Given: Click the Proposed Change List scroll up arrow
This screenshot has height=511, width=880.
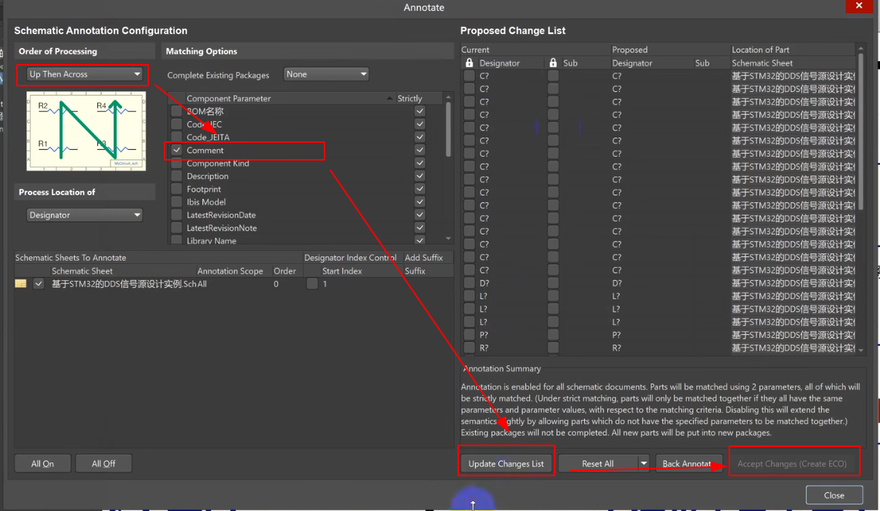Looking at the screenshot, I should [x=861, y=49].
